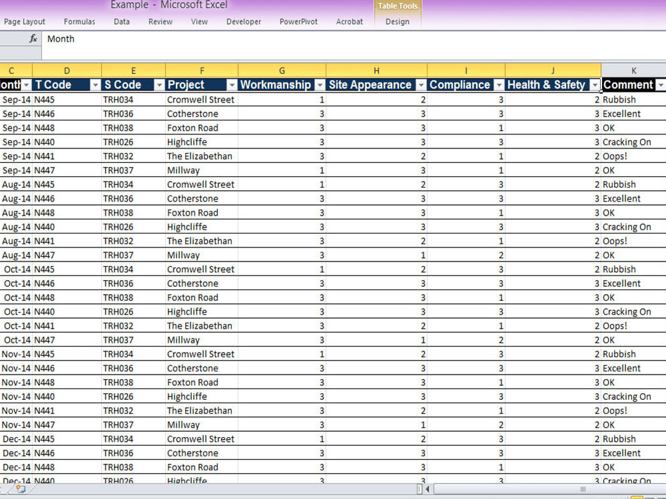
Task: Open the Health & Safety filter dropdown
Action: [595, 85]
